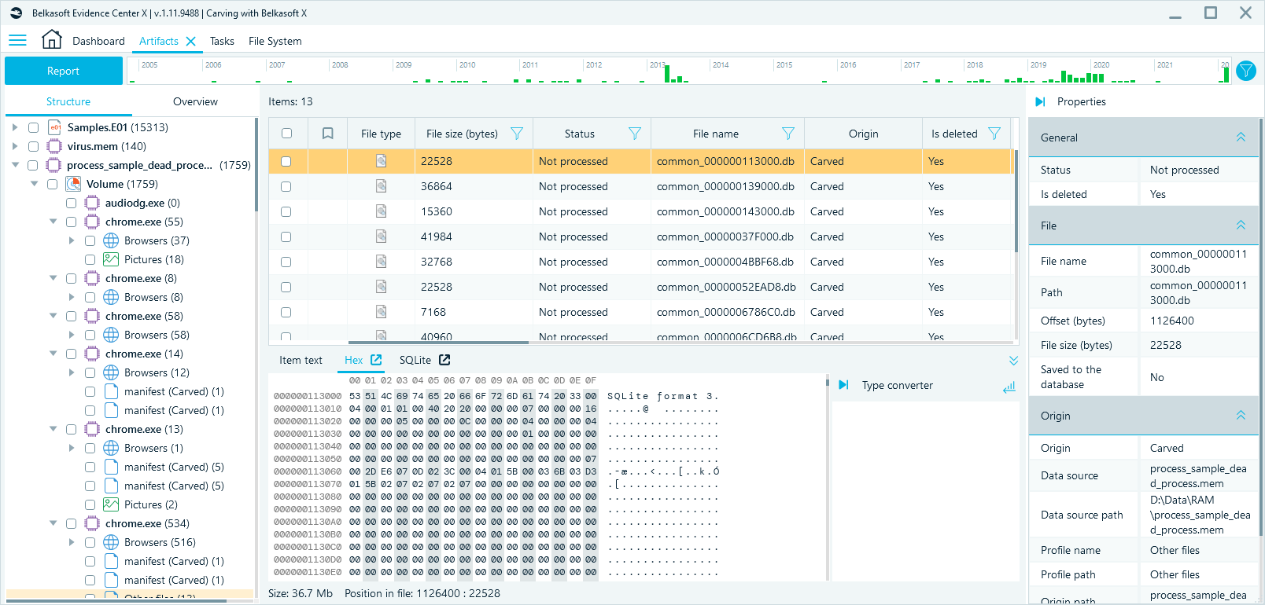Sort by the File type column header
This screenshot has width=1265, height=605.
381,134
